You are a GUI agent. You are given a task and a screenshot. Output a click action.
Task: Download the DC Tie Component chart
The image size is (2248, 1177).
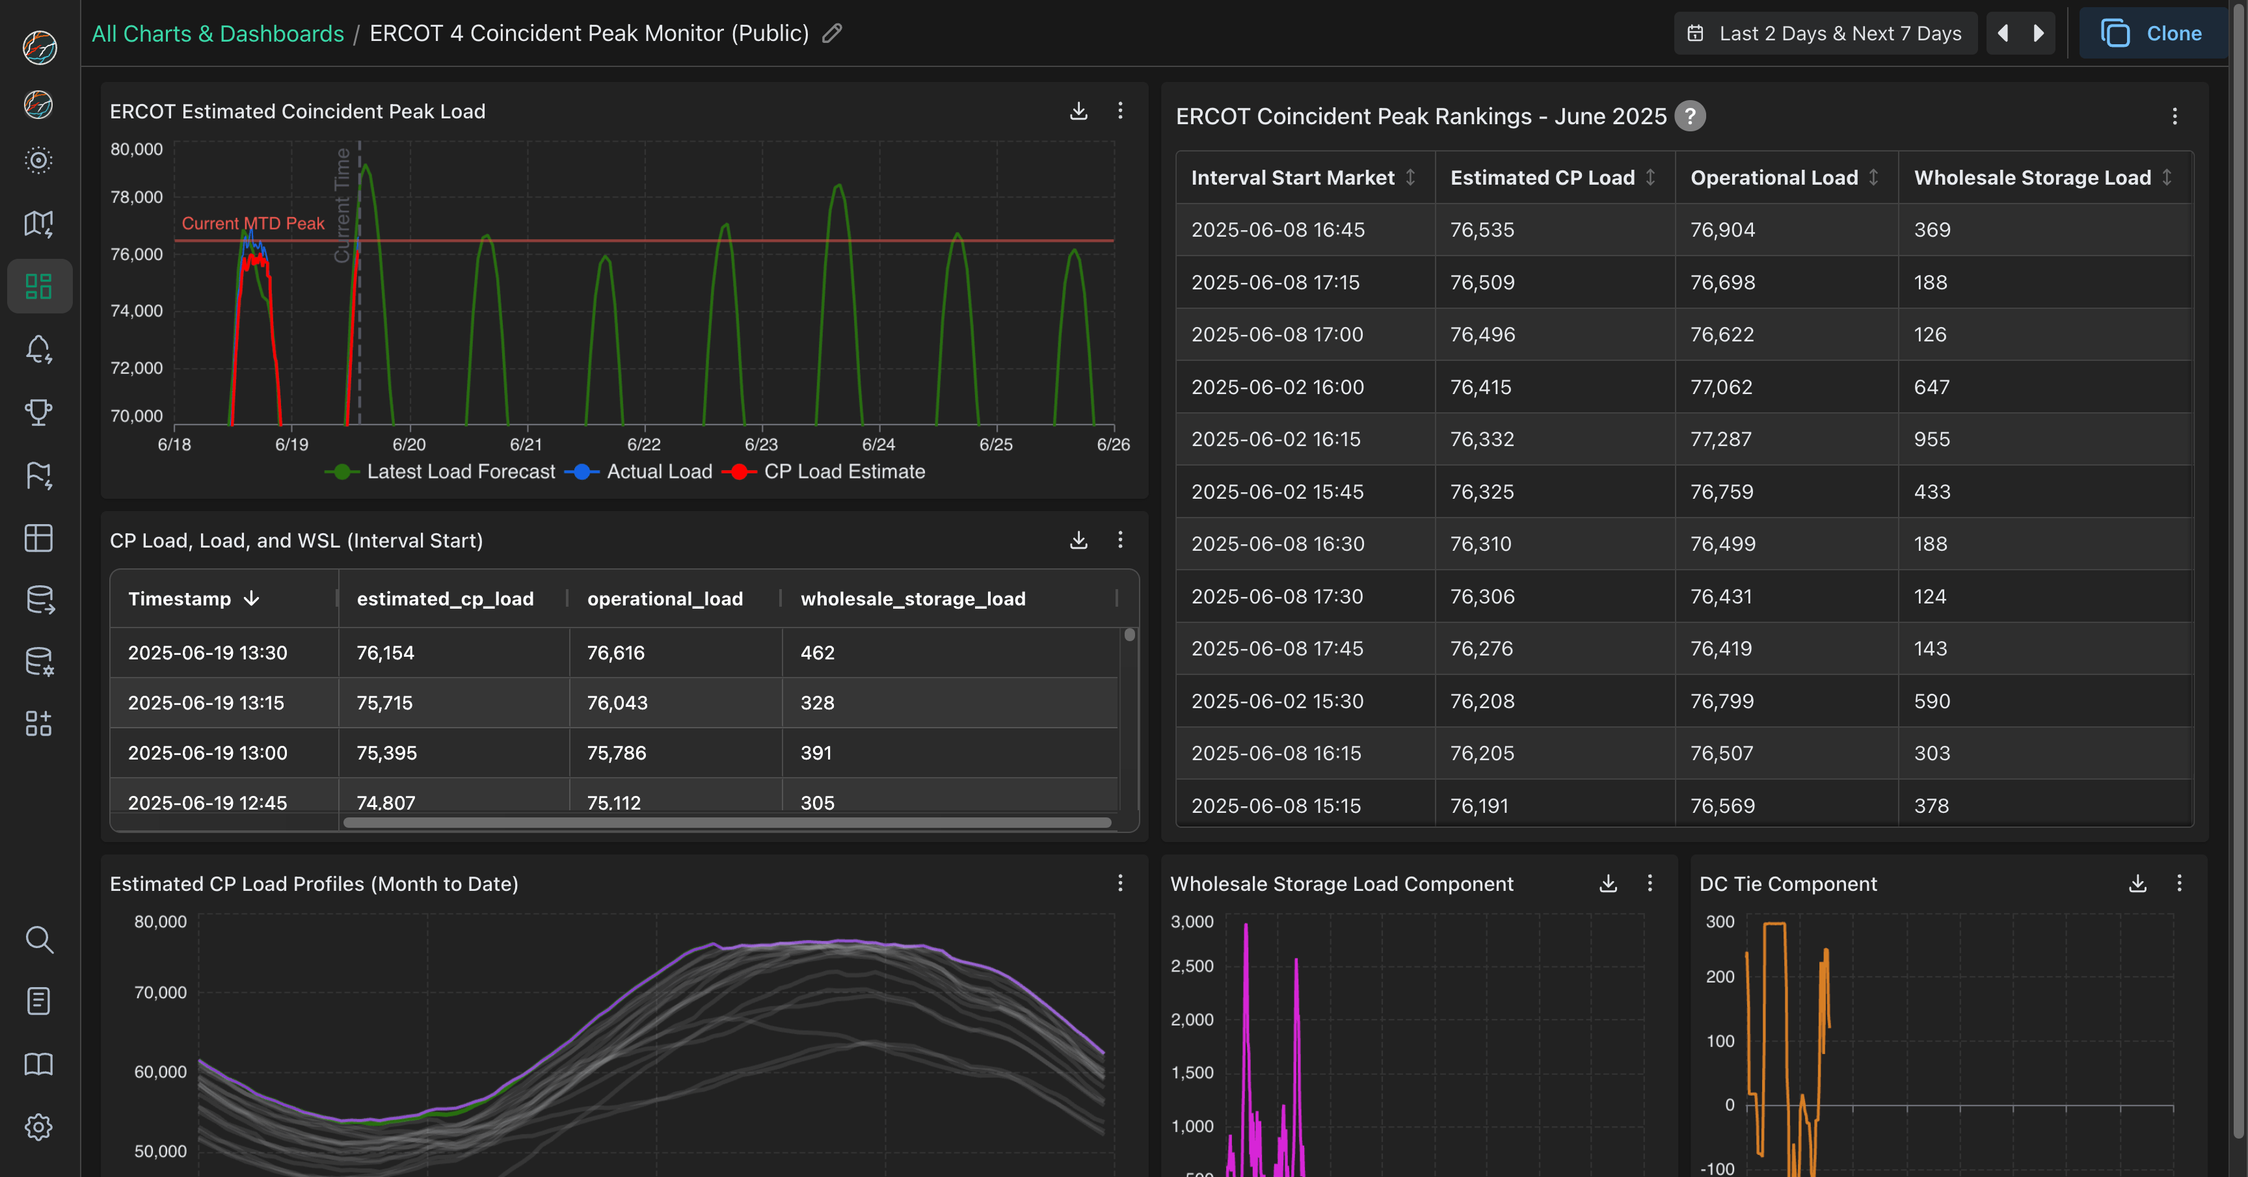(2137, 883)
